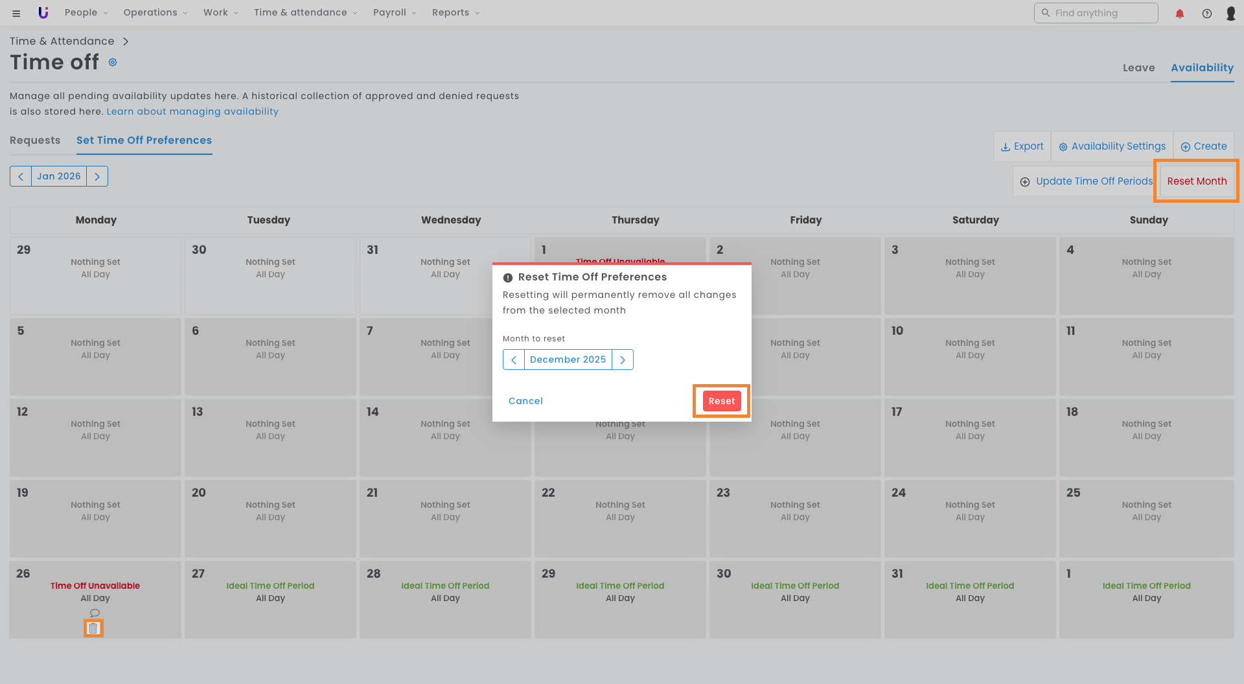
Task: Go to next month in reset dialog
Action: tap(623, 359)
